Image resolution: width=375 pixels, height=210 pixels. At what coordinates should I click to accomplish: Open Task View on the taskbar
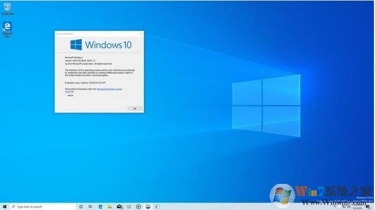90,207
